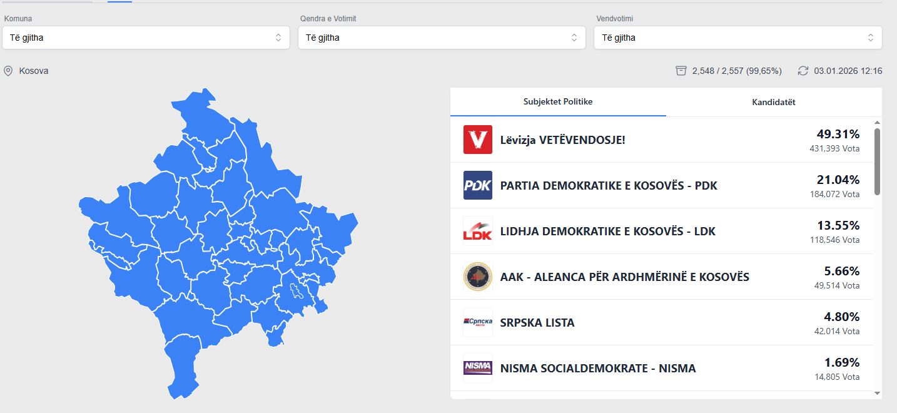
Task: Click the PDK party logo
Action: pos(477,185)
